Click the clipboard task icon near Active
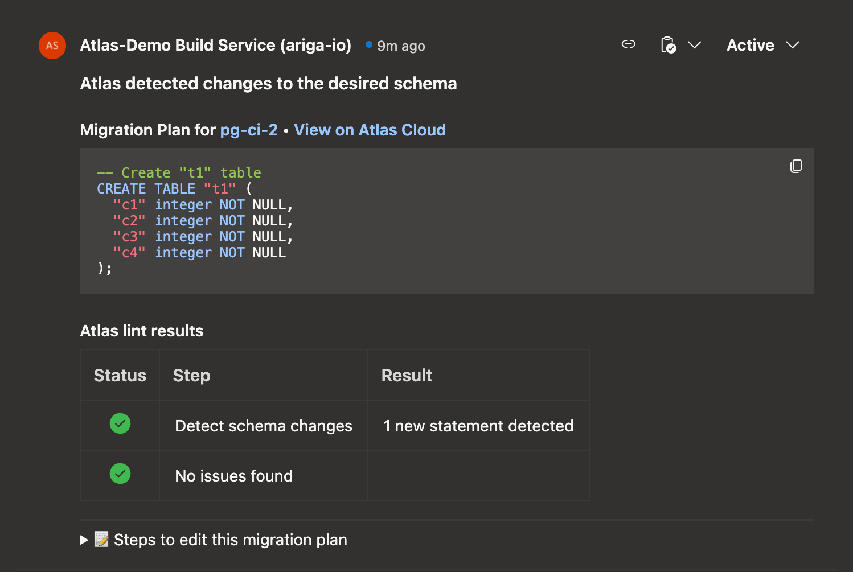The height and width of the screenshot is (572, 853). click(x=668, y=45)
